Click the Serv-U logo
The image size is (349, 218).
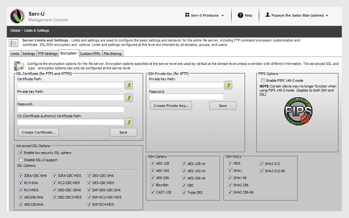point(17,16)
